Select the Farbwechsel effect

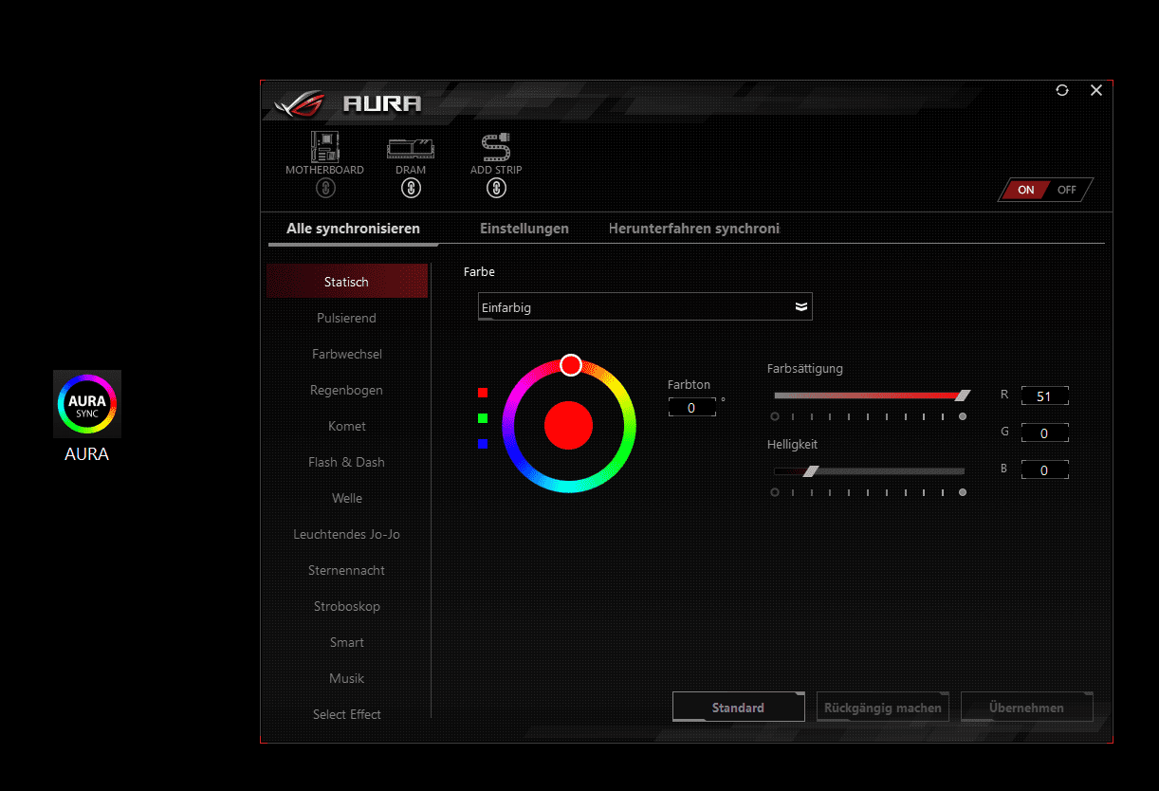click(x=347, y=354)
